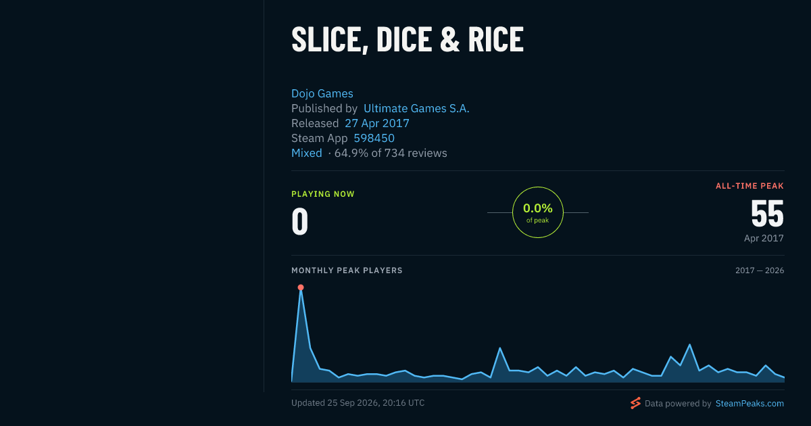Click the Apr 2017 peak date label

tap(764, 239)
